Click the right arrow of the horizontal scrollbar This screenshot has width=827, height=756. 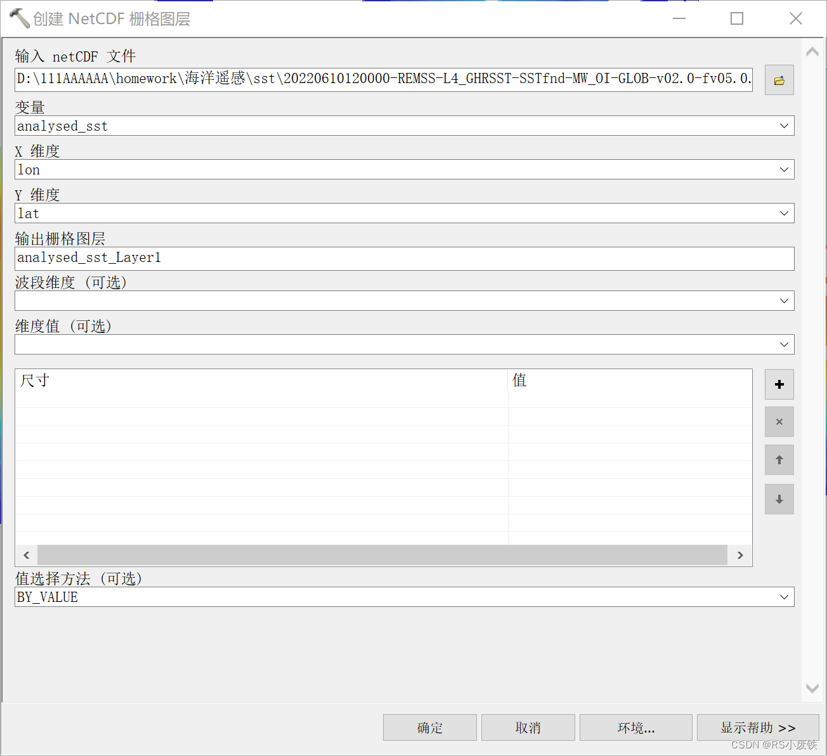pos(739,555)
